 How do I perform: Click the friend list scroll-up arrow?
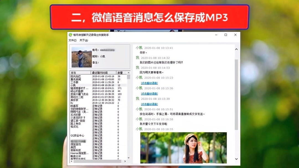[x=128, y=73]
